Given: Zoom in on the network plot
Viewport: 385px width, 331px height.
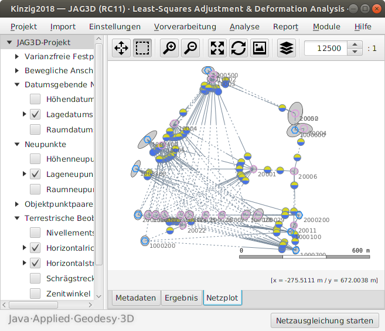Looking at the screenshot, I should [169, 48].
